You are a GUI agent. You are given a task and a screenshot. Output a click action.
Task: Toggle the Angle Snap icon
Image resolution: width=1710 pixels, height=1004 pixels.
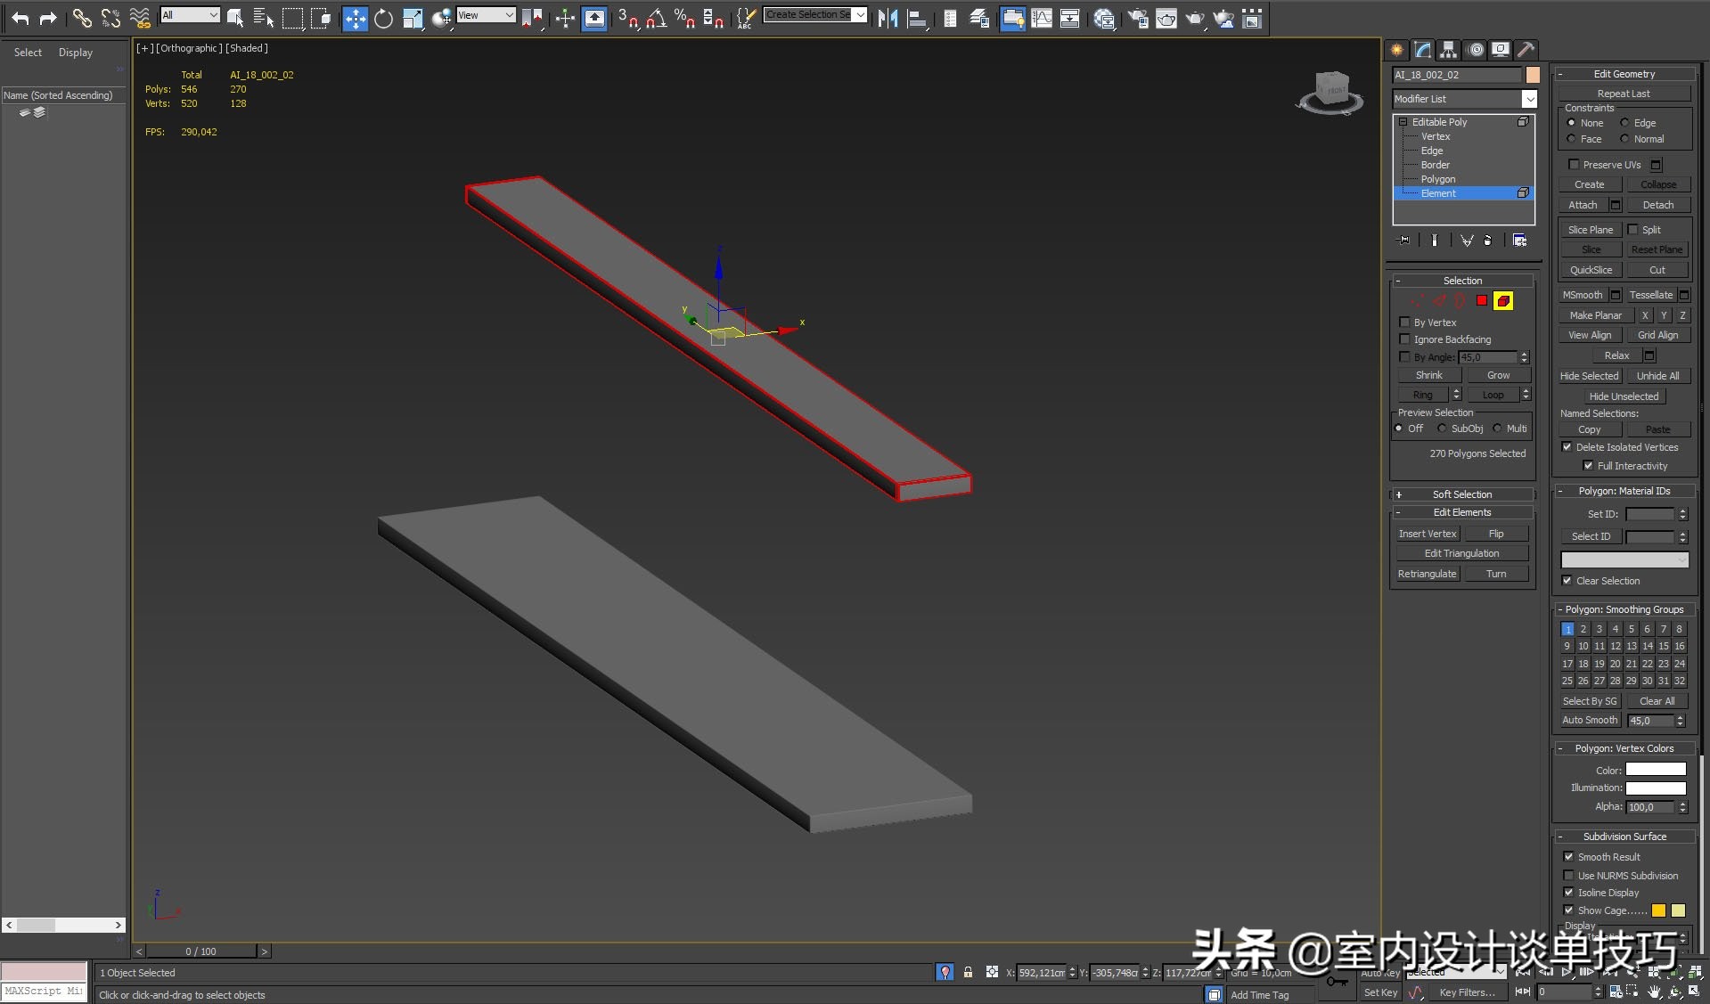[x=657, y=18]
